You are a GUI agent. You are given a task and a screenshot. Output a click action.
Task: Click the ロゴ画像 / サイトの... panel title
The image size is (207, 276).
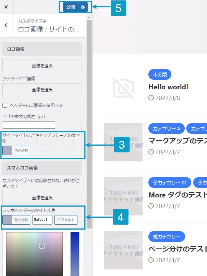[48, 29]
